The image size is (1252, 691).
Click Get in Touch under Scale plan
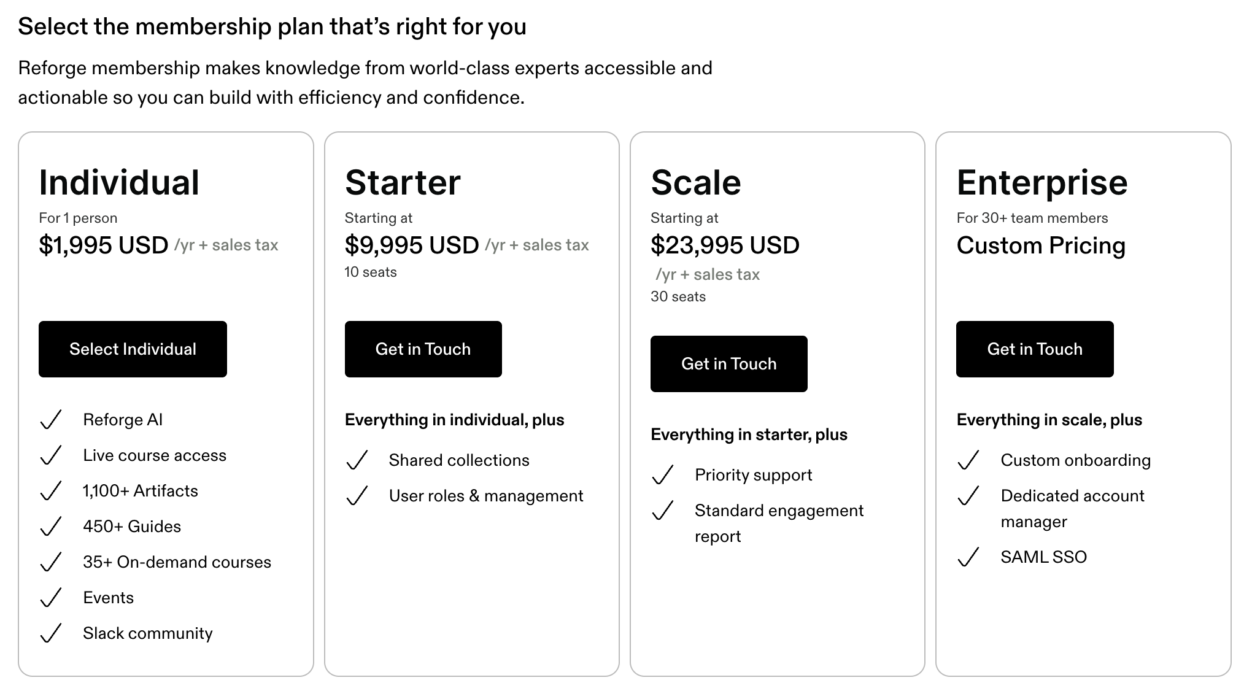[728, 364]
